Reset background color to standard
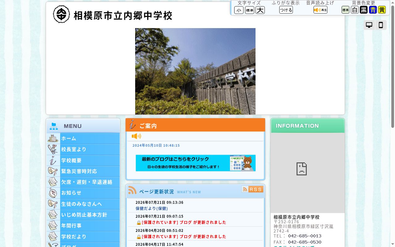Viewport: 395px width, 247px height. 345,10
